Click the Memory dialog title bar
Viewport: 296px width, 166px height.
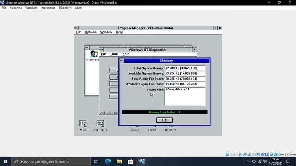(166, 60)
